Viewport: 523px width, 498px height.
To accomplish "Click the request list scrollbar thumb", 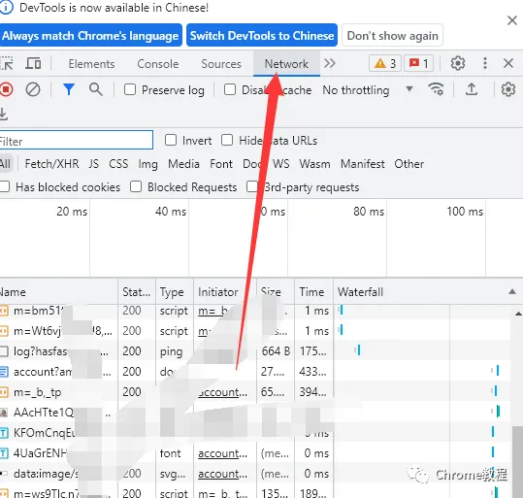I will (517, 462).
